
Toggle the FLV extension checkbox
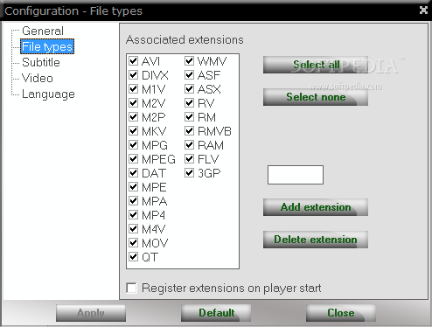190,159
